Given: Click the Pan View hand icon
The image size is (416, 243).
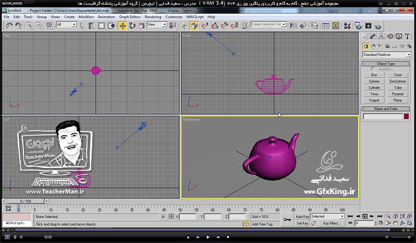Looking at the screenshot, I should [x=396, y=223].
